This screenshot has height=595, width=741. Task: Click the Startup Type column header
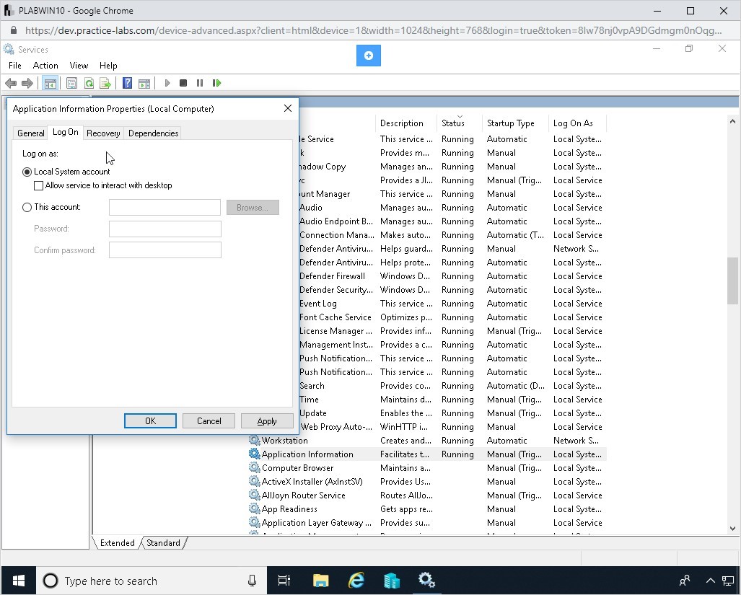click(x=515, y=123)
